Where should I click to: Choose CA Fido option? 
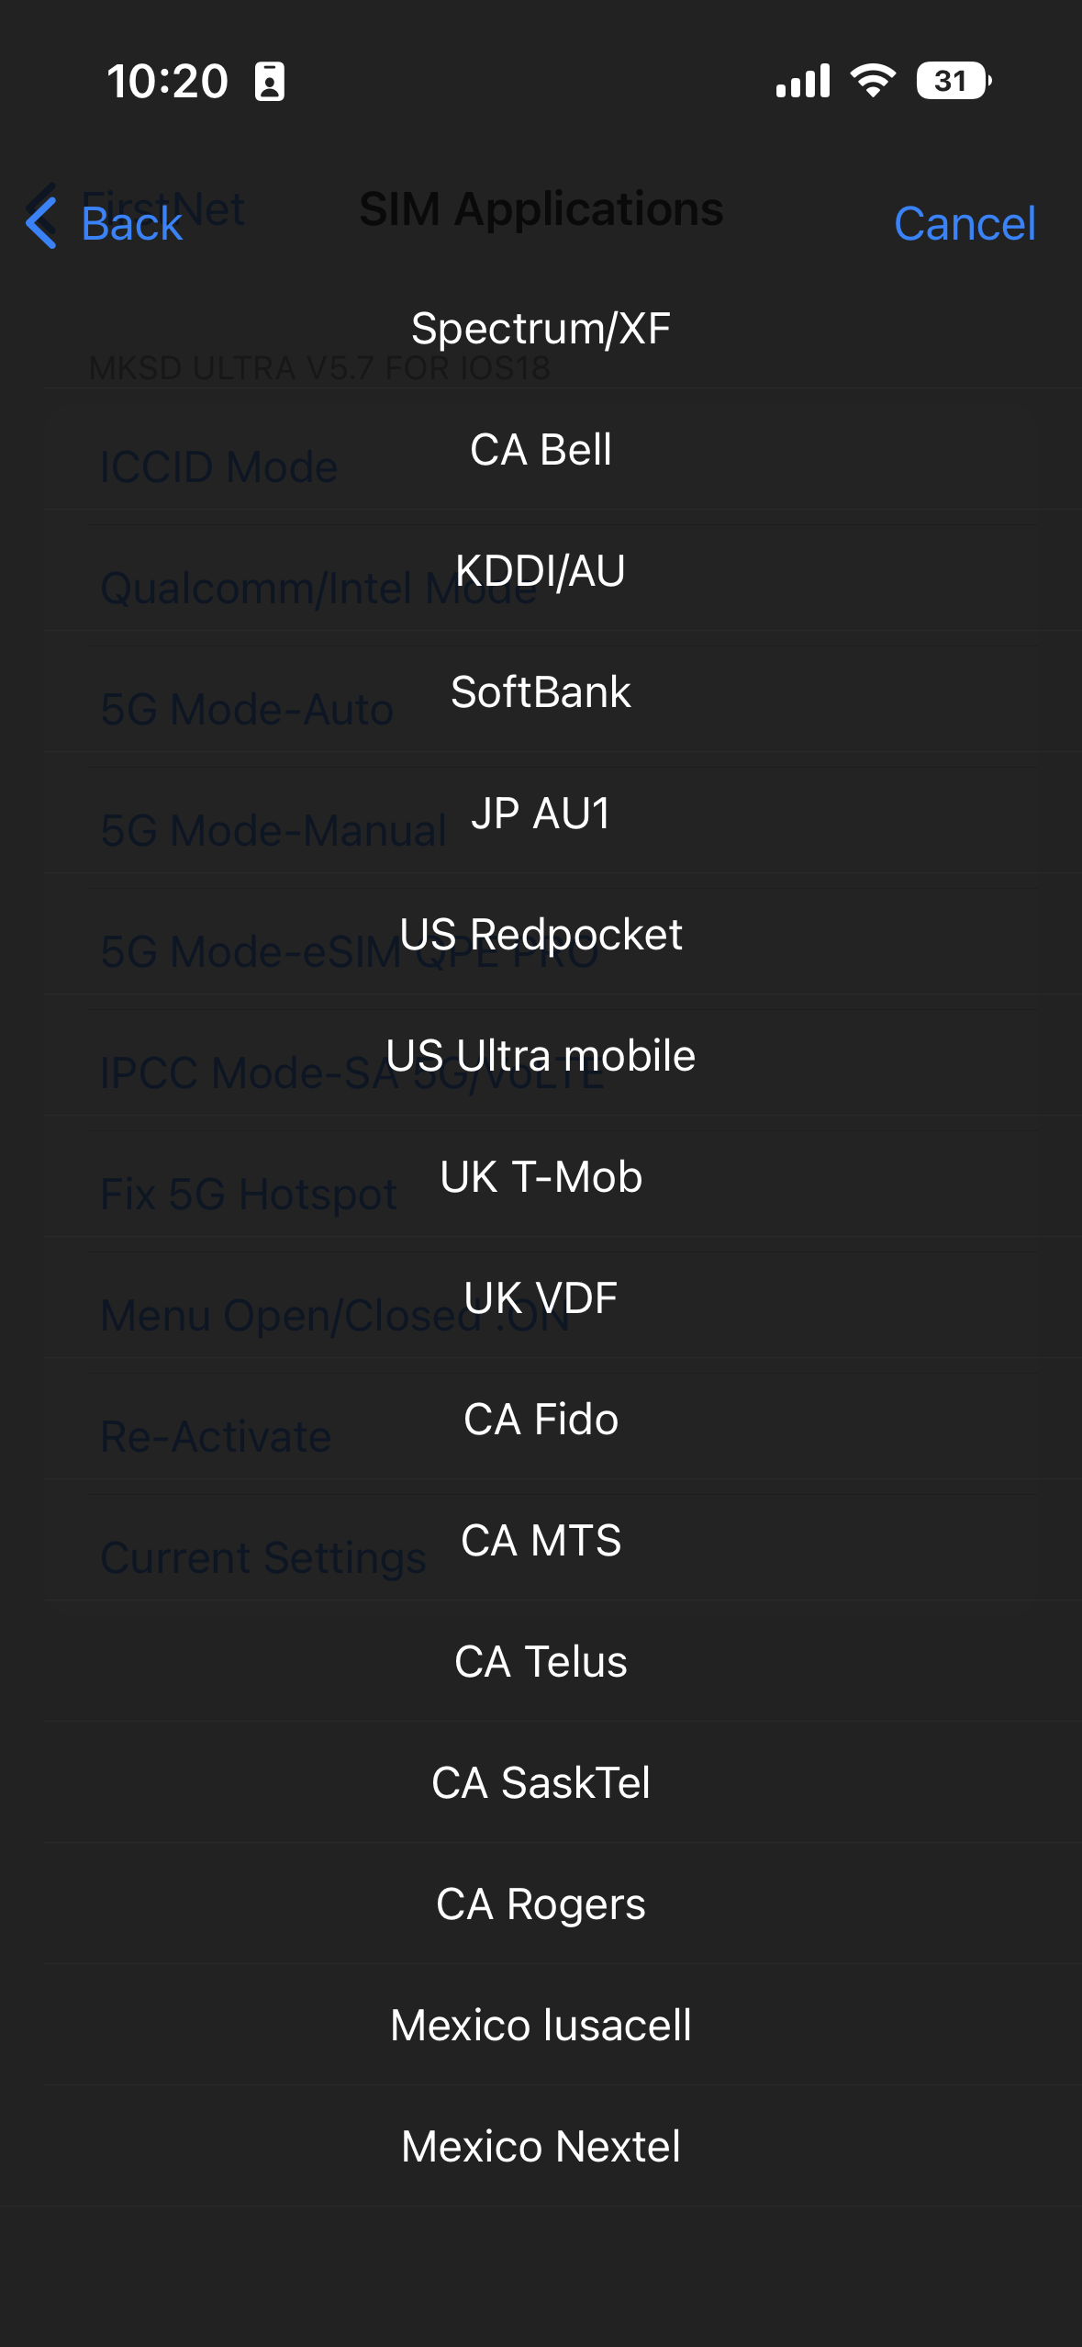(541, 1420)
